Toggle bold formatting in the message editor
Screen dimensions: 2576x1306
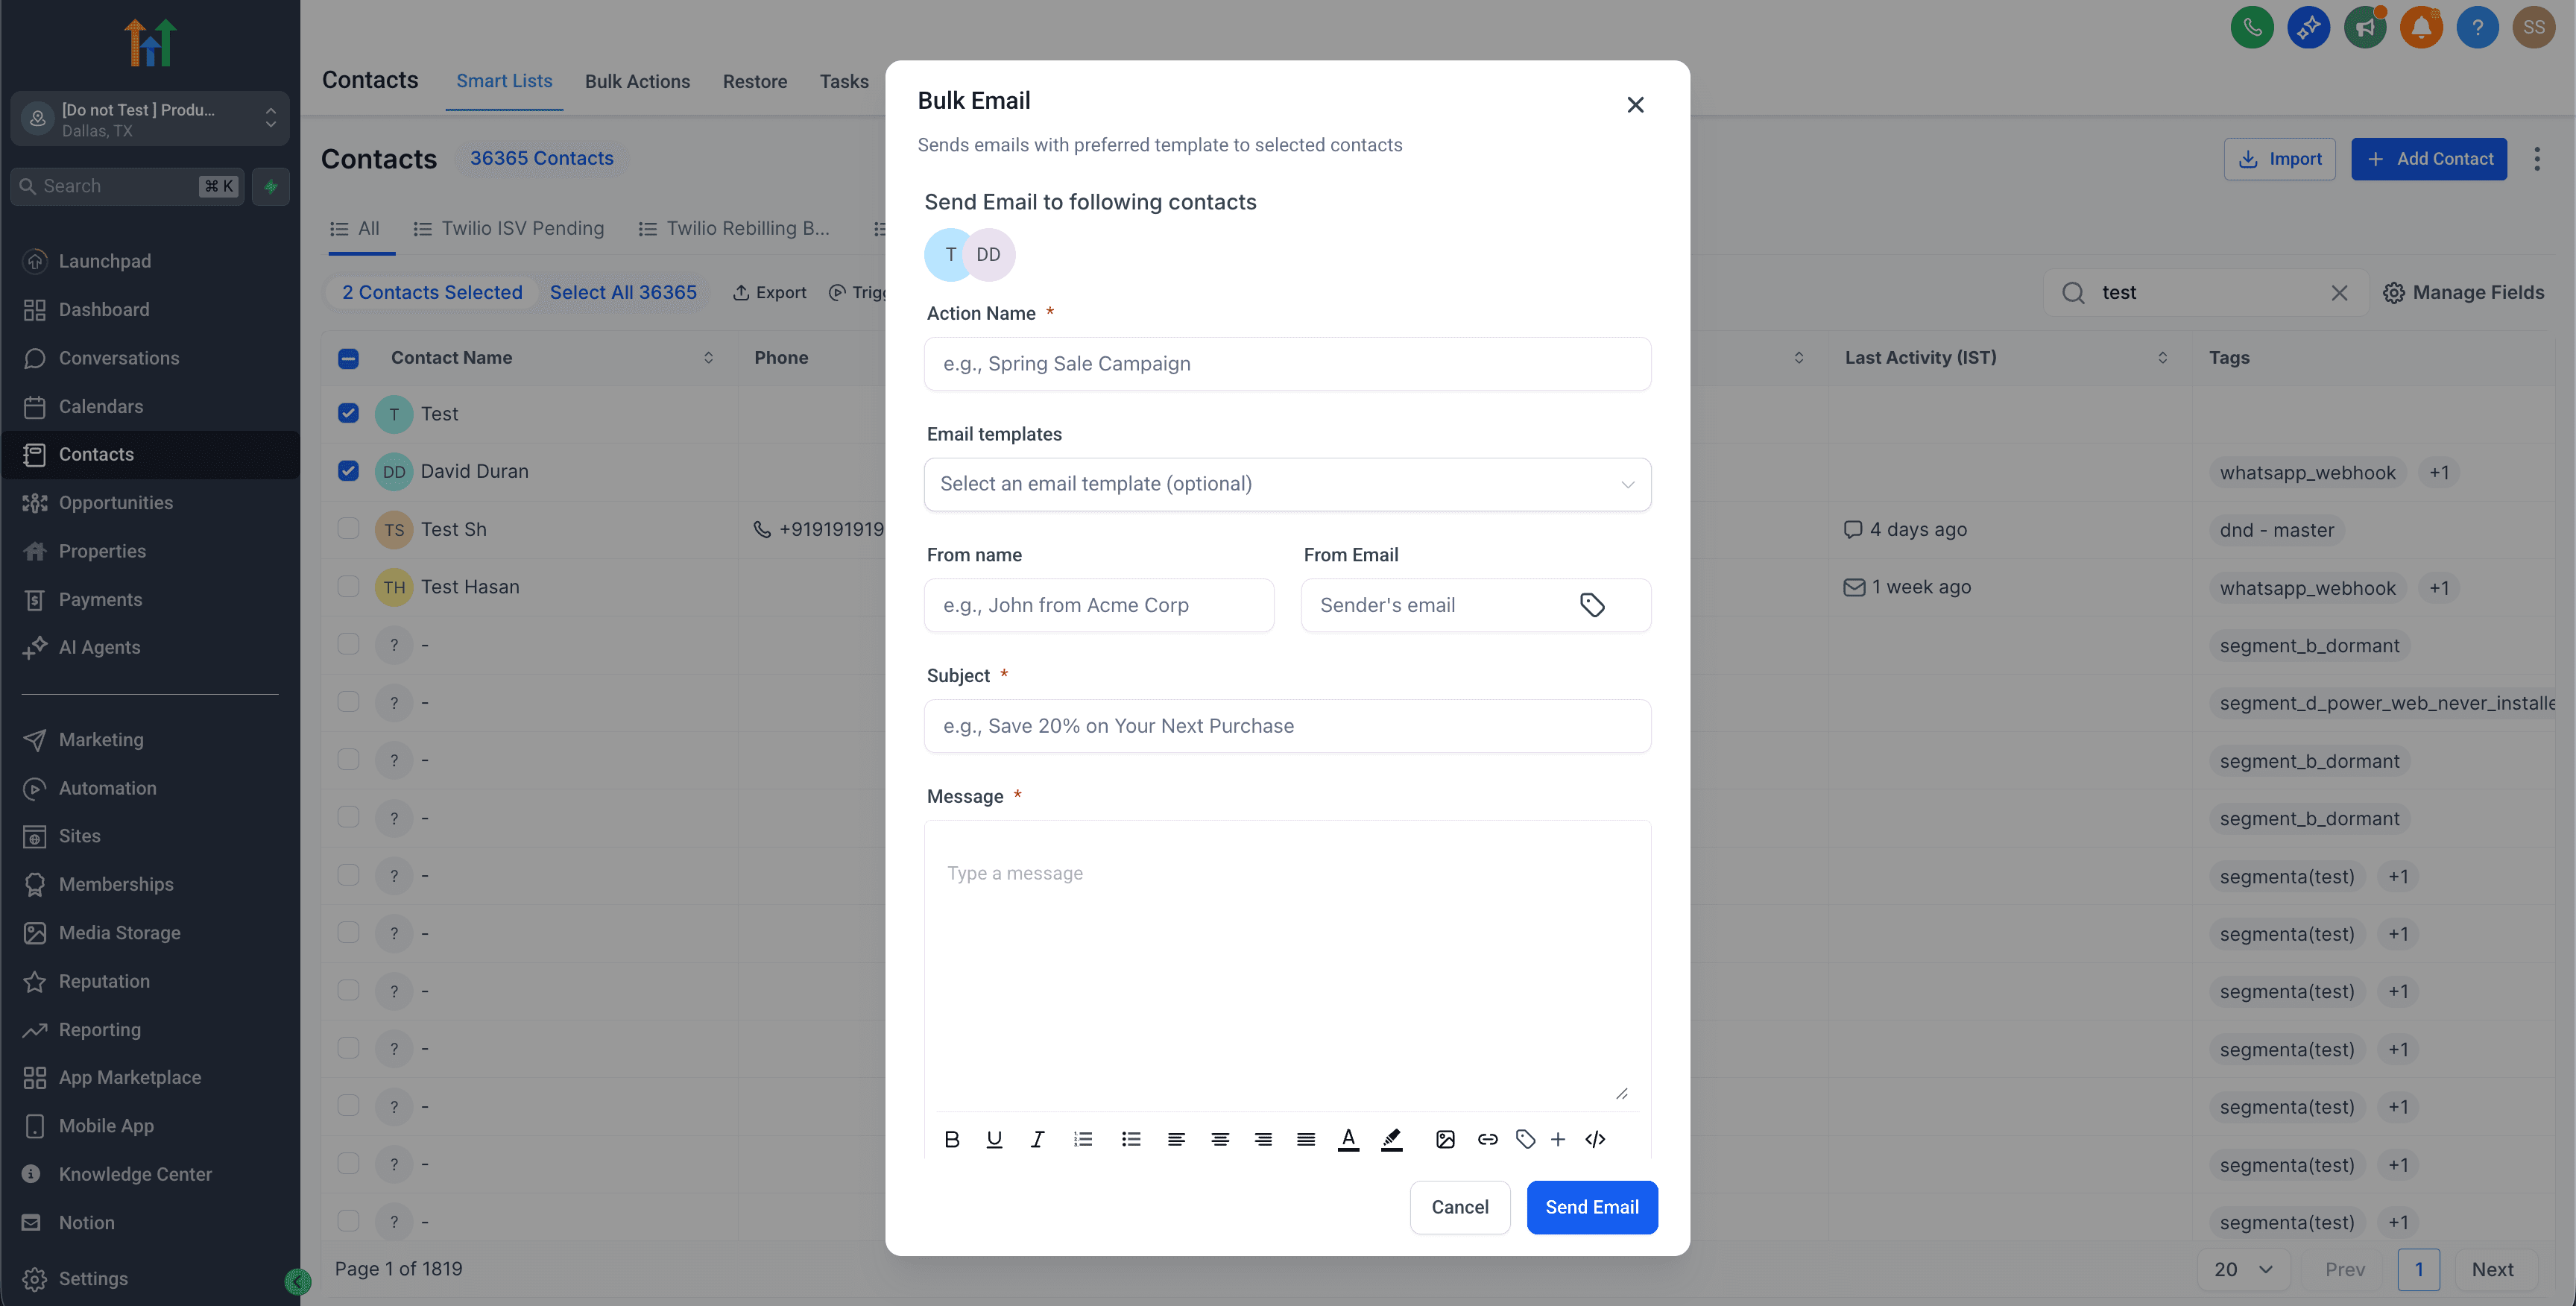point(951,1139)
